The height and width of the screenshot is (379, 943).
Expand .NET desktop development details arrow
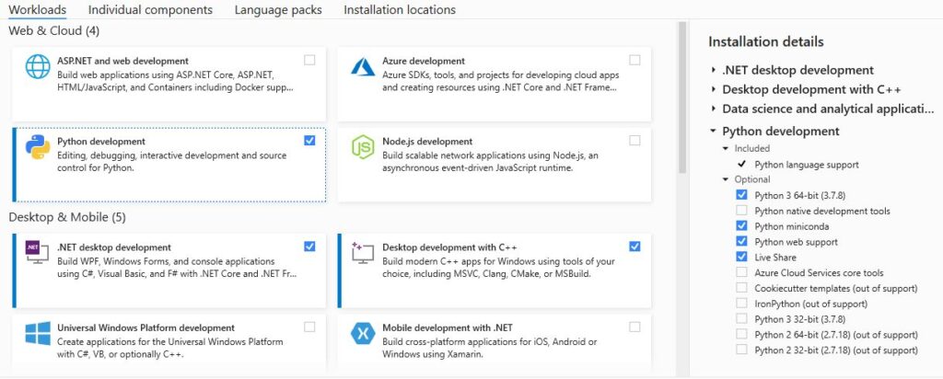[714, 70]
